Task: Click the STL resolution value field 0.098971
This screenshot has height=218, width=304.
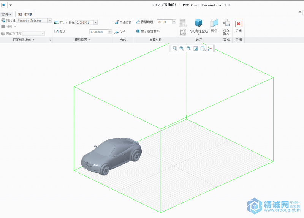Action: [x=85, y=22]
